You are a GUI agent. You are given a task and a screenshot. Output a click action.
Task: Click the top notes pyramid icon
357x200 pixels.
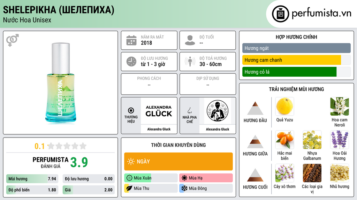click(255, 108)
